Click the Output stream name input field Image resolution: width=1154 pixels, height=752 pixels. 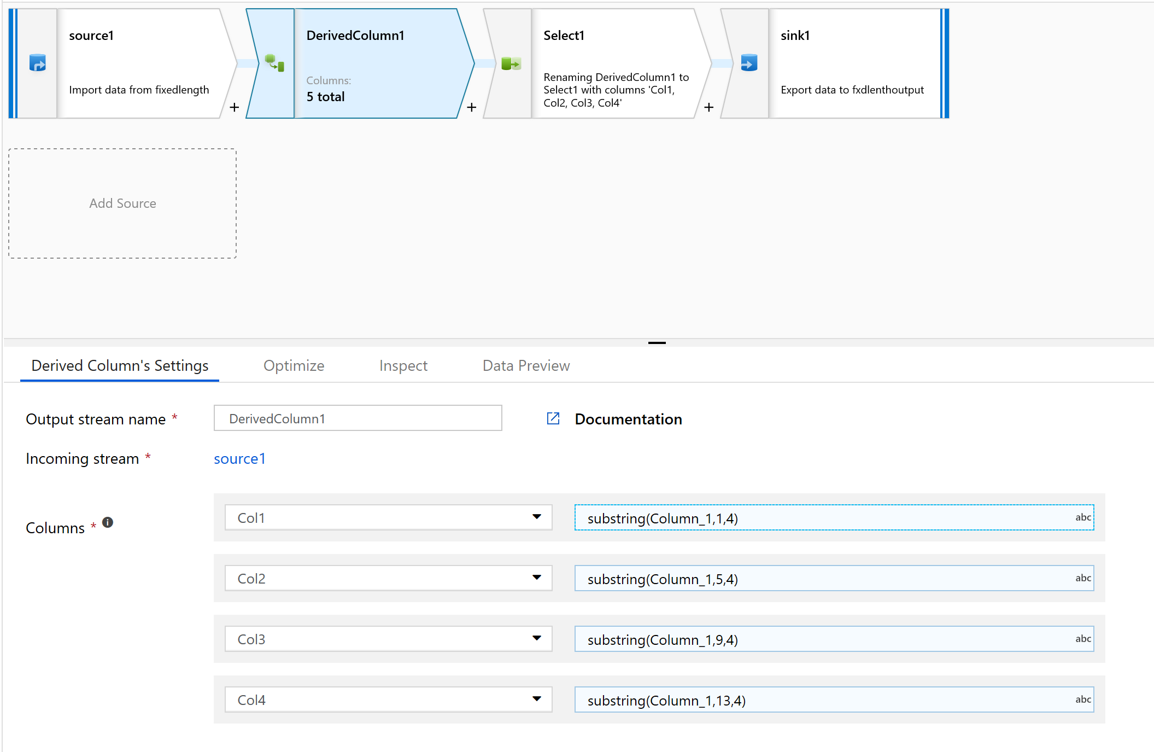coord(358,418)
